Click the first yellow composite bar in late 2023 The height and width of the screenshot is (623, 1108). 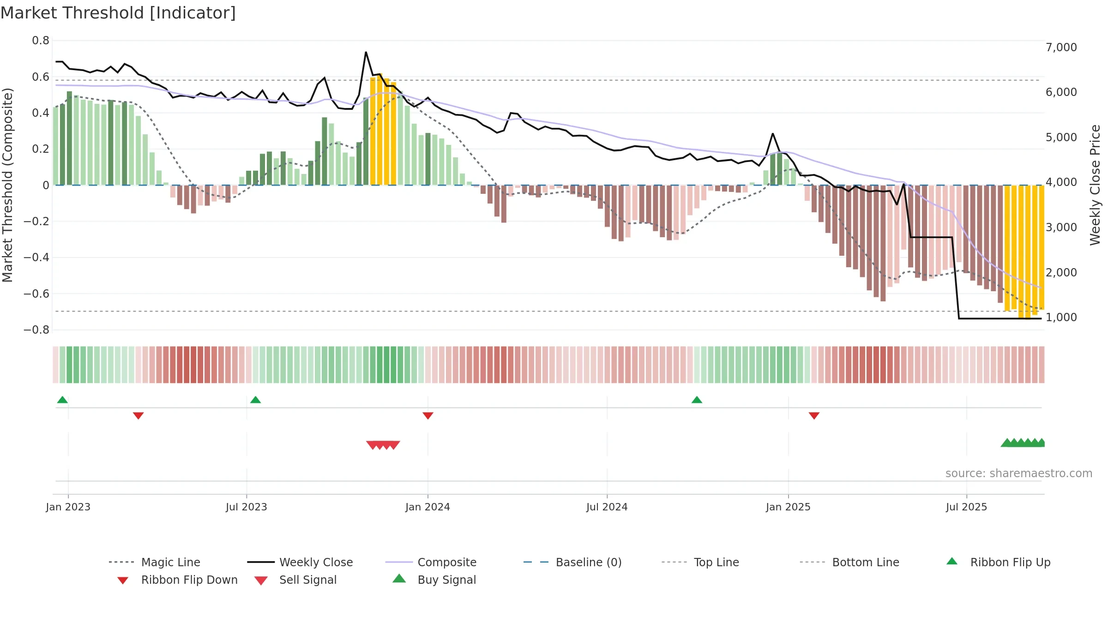373,131
